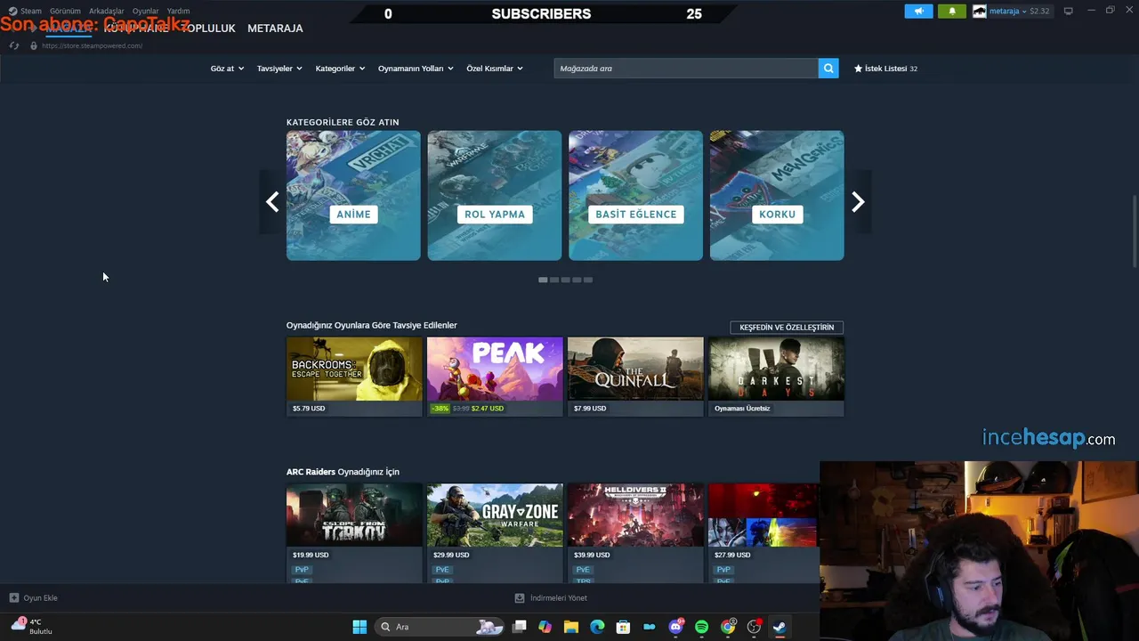Image resolution: width=1139 pixels, height=641 pixels.
Task: Click the Mağazada ara search field
Action: pyautogui.click(x=686, y=69)
